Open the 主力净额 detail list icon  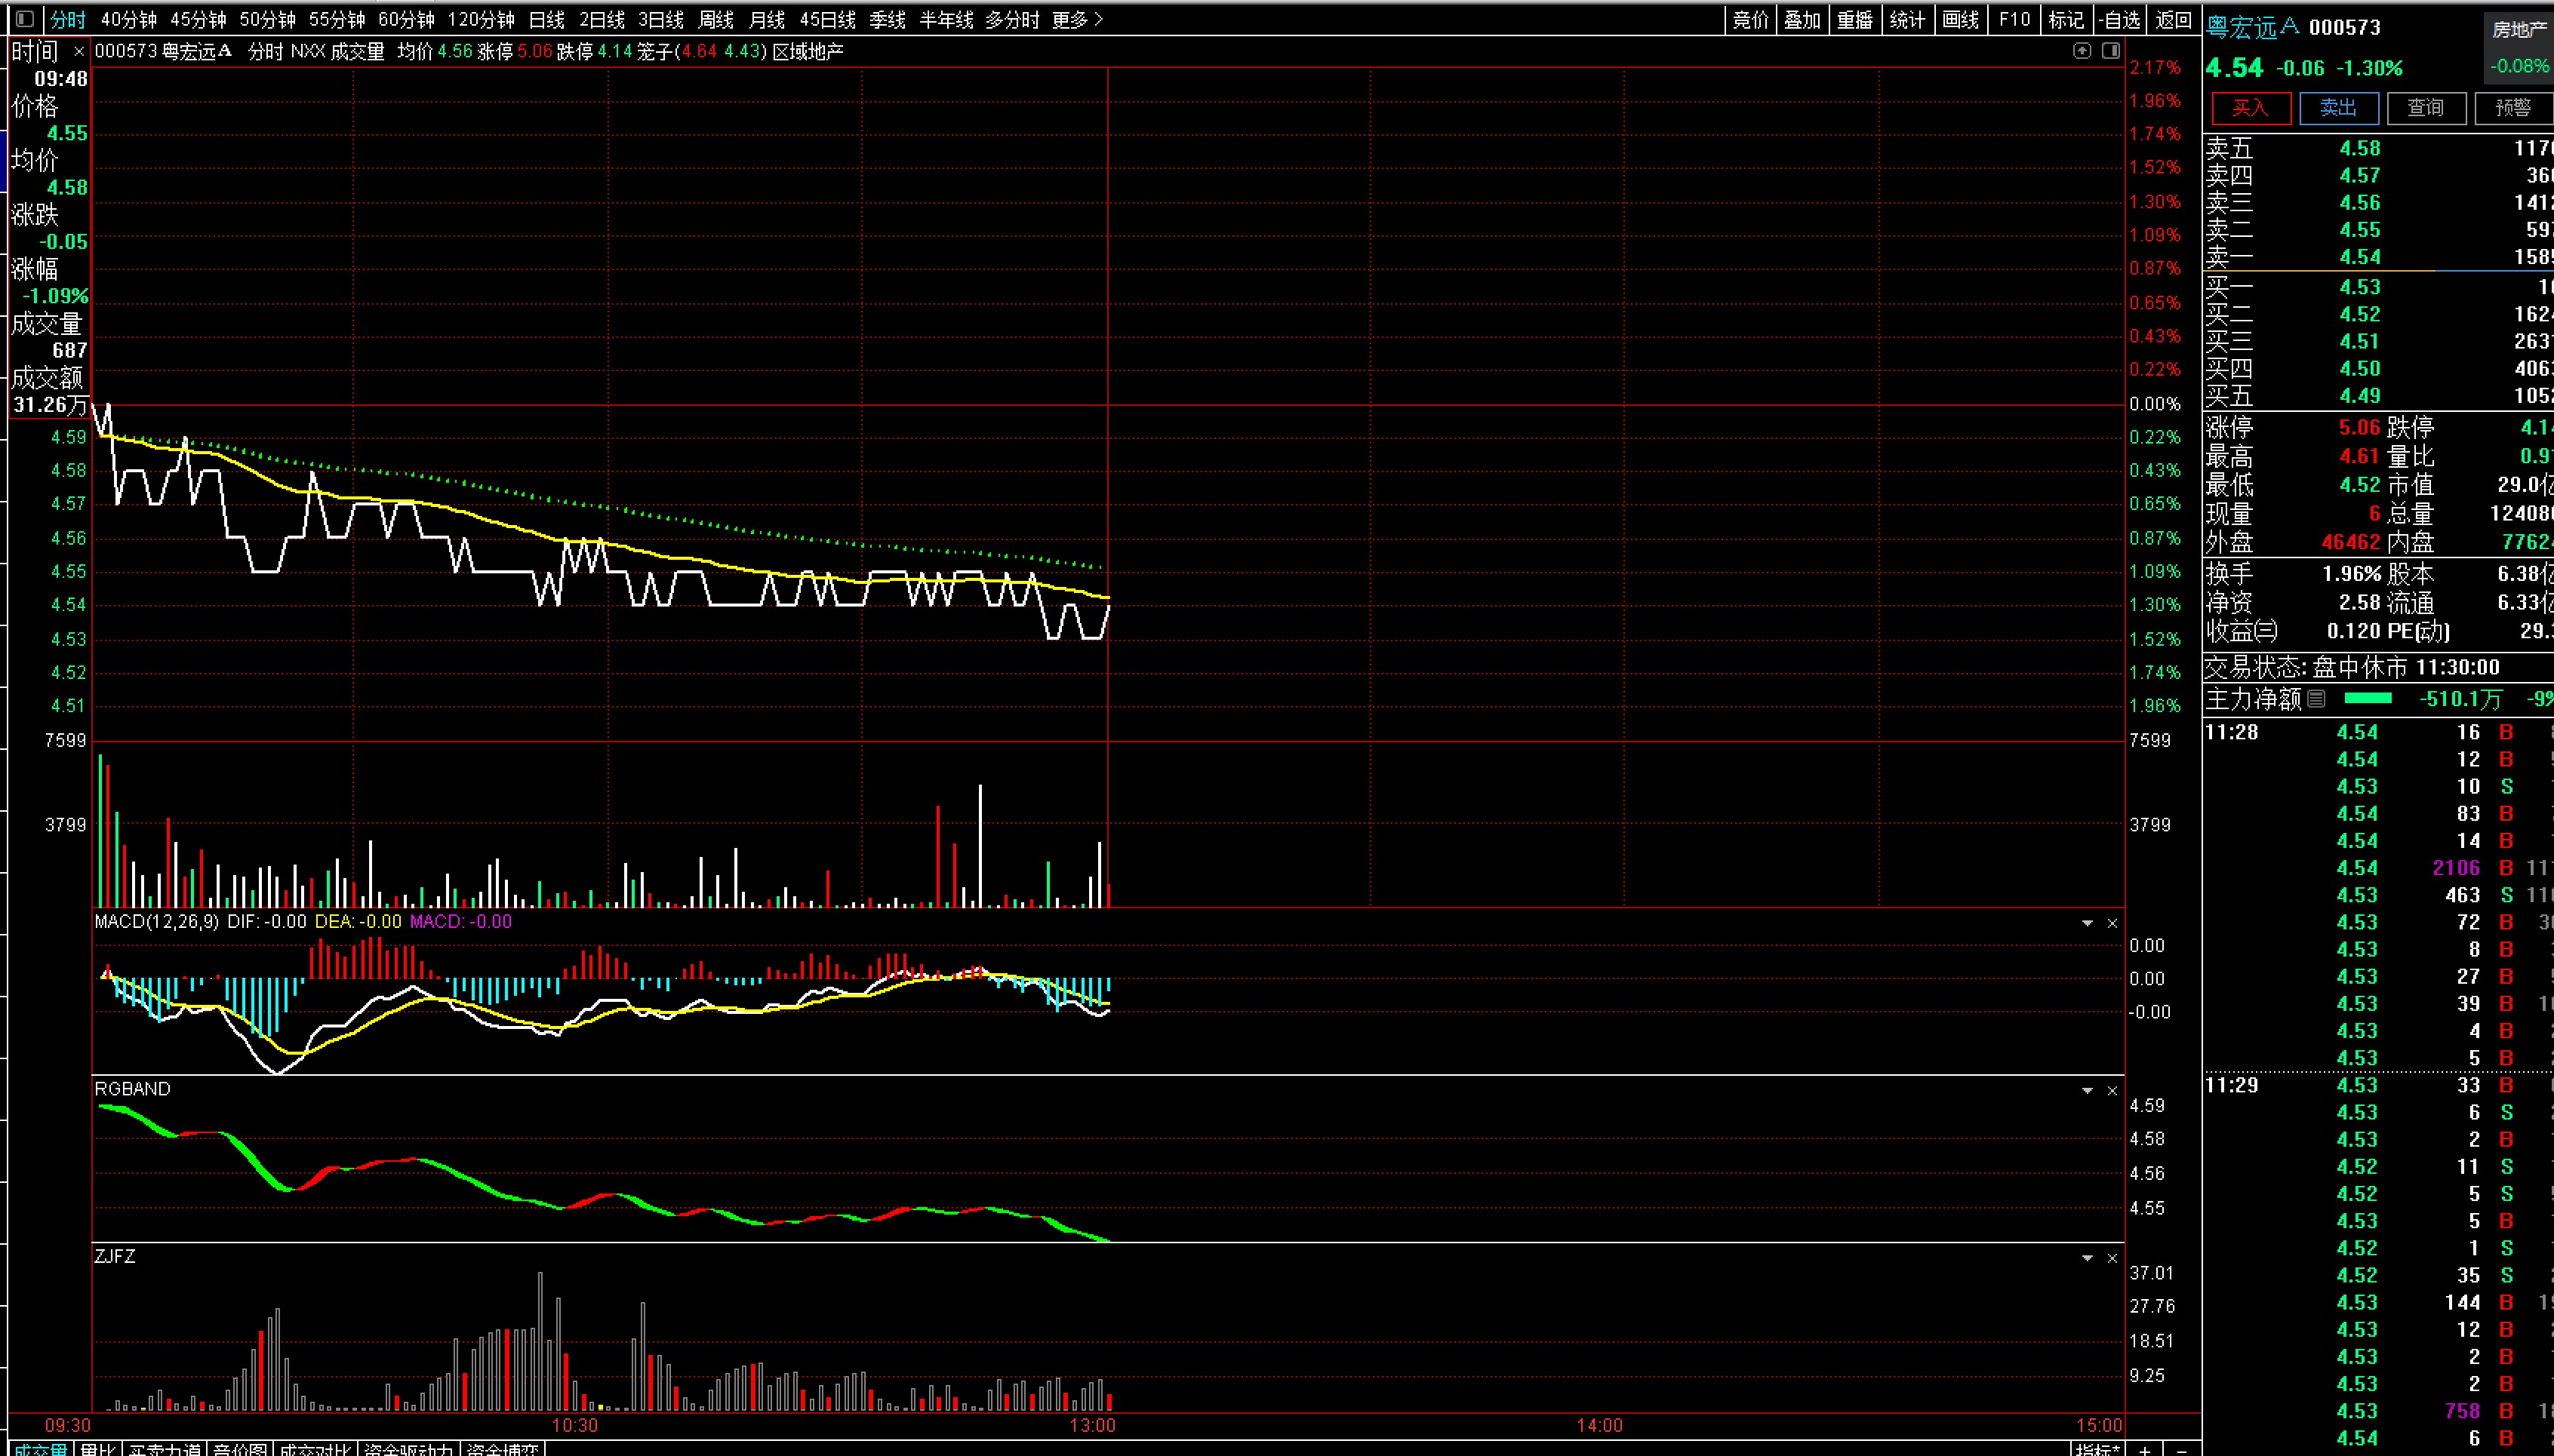pos(2317,699)
